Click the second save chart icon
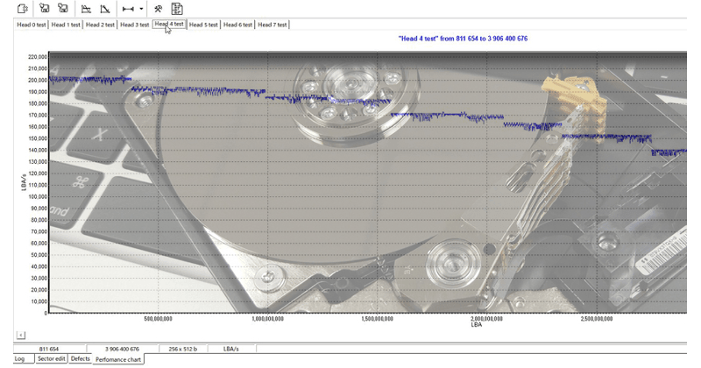 coord(63,9)
